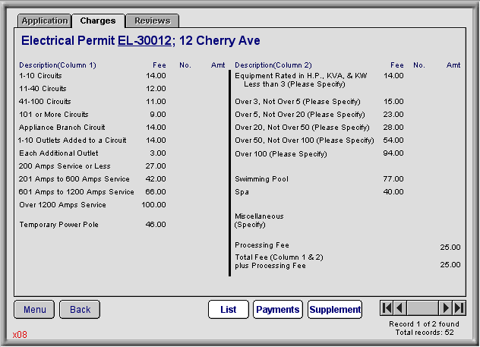
Task: Go to the previous record
Action: [x=399, y=308]
